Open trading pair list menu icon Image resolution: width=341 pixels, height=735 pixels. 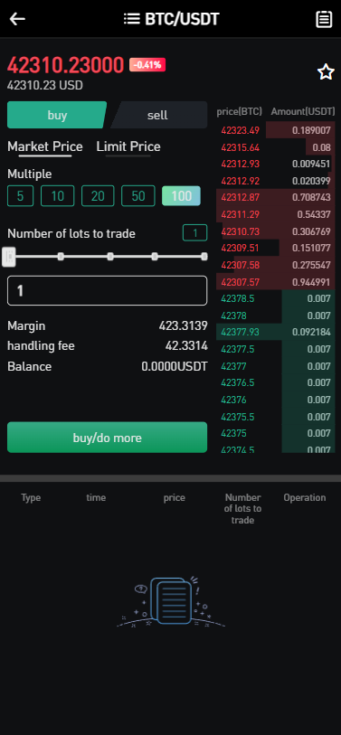point(132,19)
